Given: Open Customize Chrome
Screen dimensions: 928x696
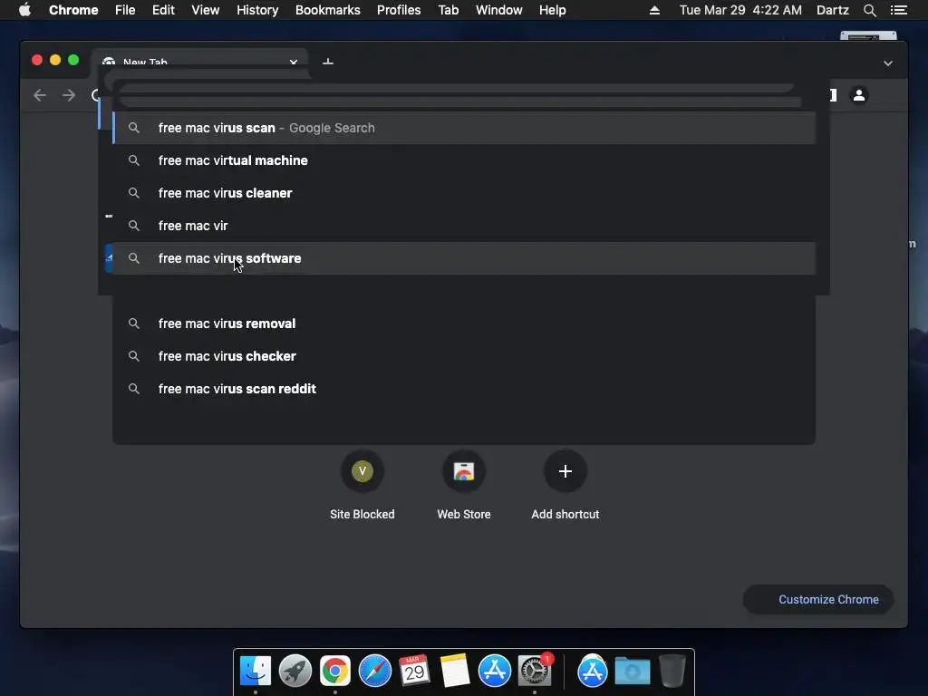Looking at the screenshot, I should click(x=818, y=600).
